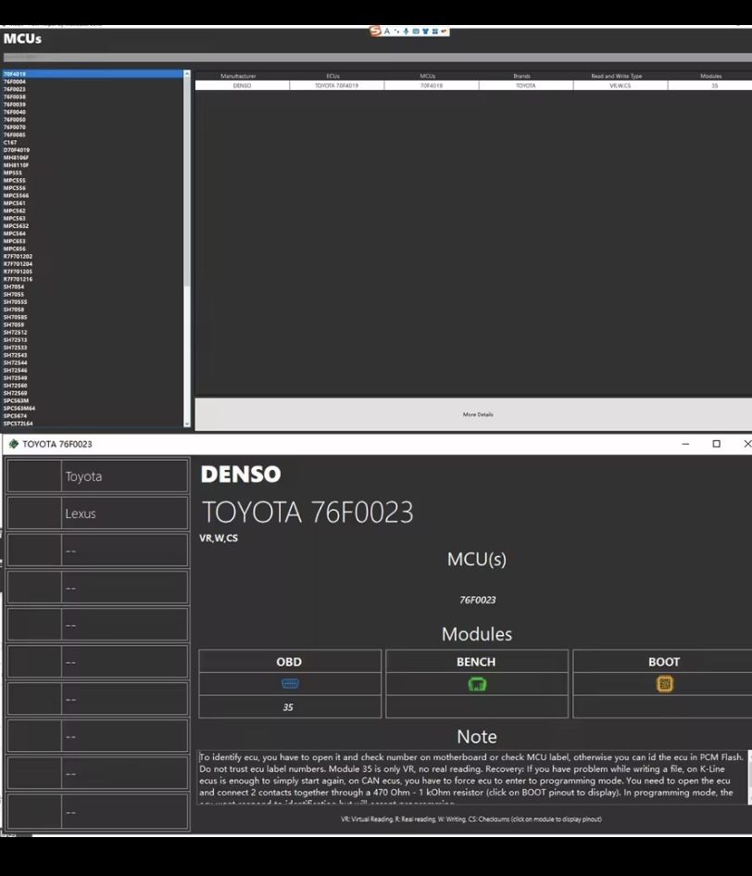Click the microphone icon in the IME toolbar

click(x=406, y=32)
